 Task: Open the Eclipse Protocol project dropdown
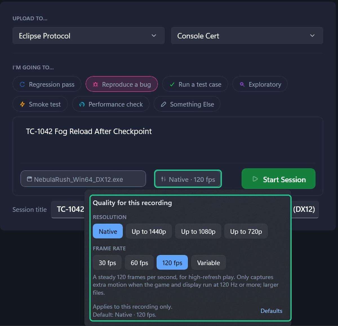point(88,36)
